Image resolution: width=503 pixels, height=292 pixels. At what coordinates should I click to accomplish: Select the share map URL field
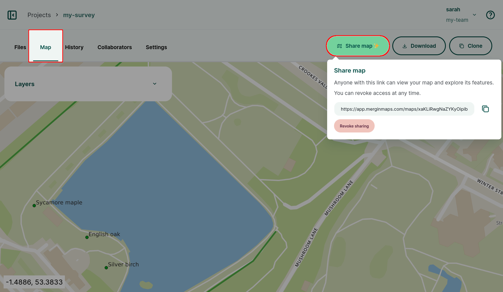[404, 109]
